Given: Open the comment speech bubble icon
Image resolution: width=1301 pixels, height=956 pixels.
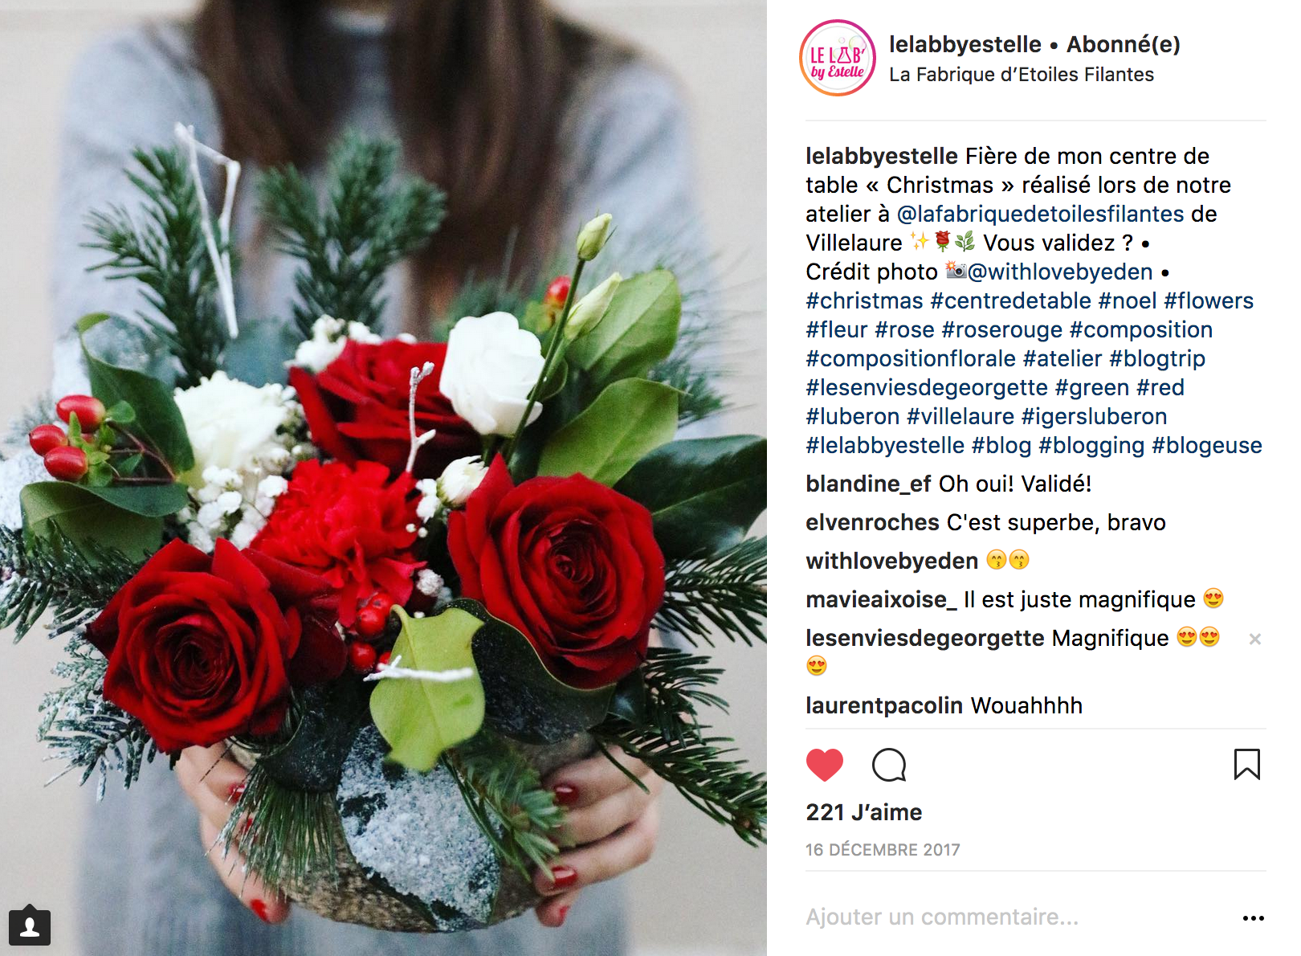Looking at the screenshot, I should pyautogui.click(x=889, y=765).
